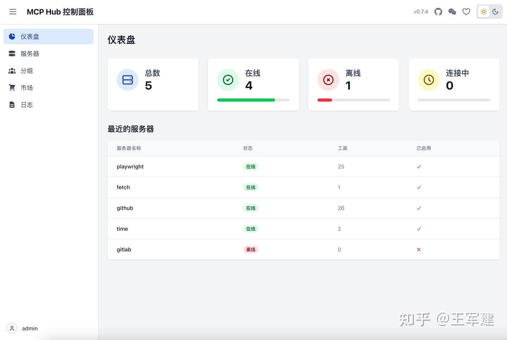Image resolution: width=507 pixels, height=340 pixels.
Task: Click the heart sponsor icon
Action: pos(466,12)
